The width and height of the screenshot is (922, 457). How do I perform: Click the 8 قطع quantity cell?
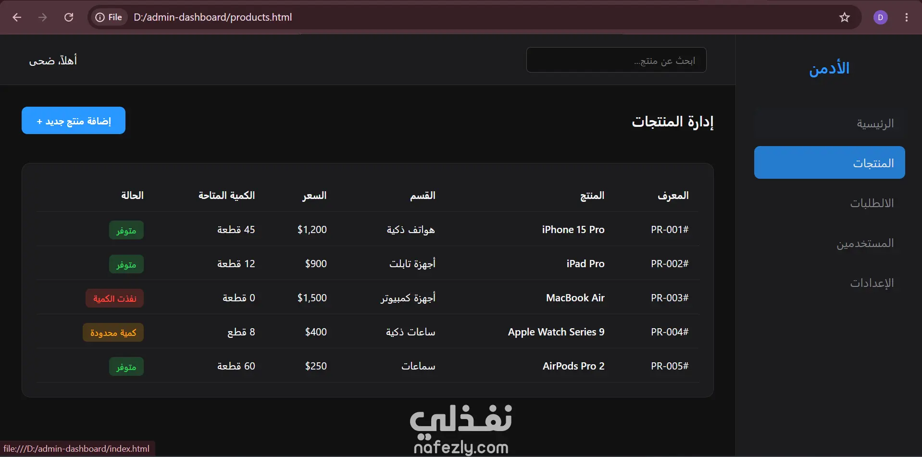click(x=241, y=332)
